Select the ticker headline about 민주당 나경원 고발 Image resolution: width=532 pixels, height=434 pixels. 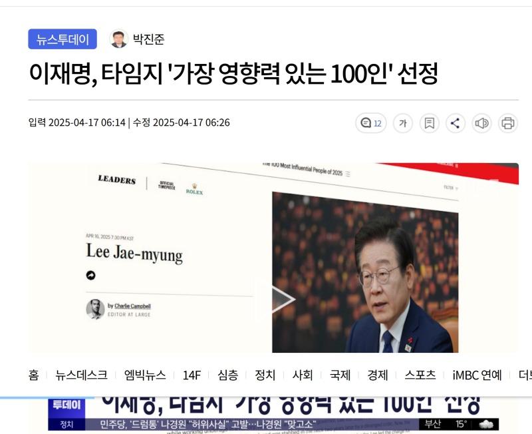(x=208, y=424)
